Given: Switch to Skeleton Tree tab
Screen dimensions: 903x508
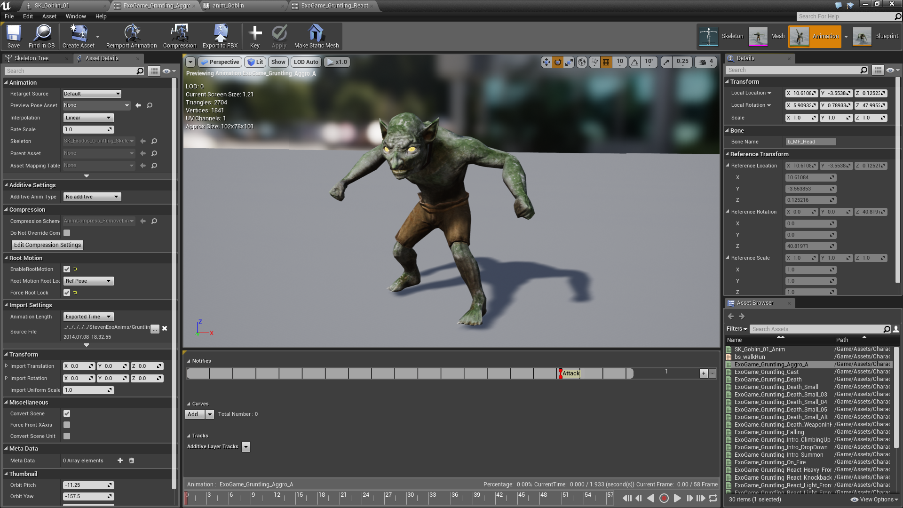Looking at the screenshot, I should click(31, 58).
